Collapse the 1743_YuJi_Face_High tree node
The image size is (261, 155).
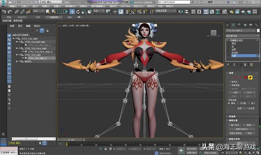tap(17, 48)
